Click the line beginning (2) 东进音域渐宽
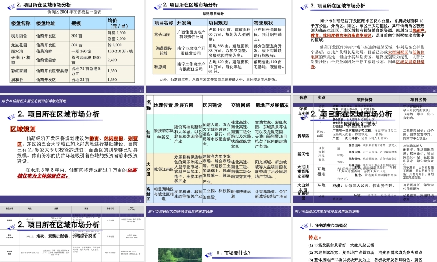 [x=365, y=252]
